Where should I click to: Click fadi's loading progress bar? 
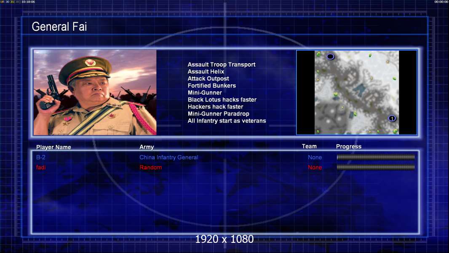click(x=376, y=167)
